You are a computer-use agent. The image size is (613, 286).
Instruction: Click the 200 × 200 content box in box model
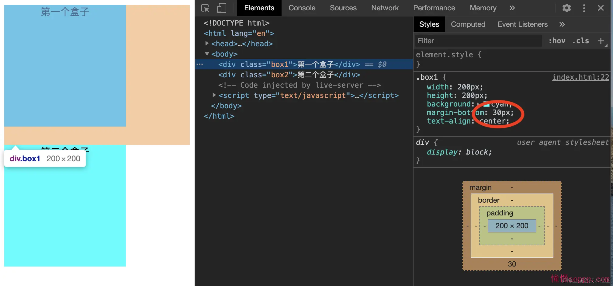(512, 226)
